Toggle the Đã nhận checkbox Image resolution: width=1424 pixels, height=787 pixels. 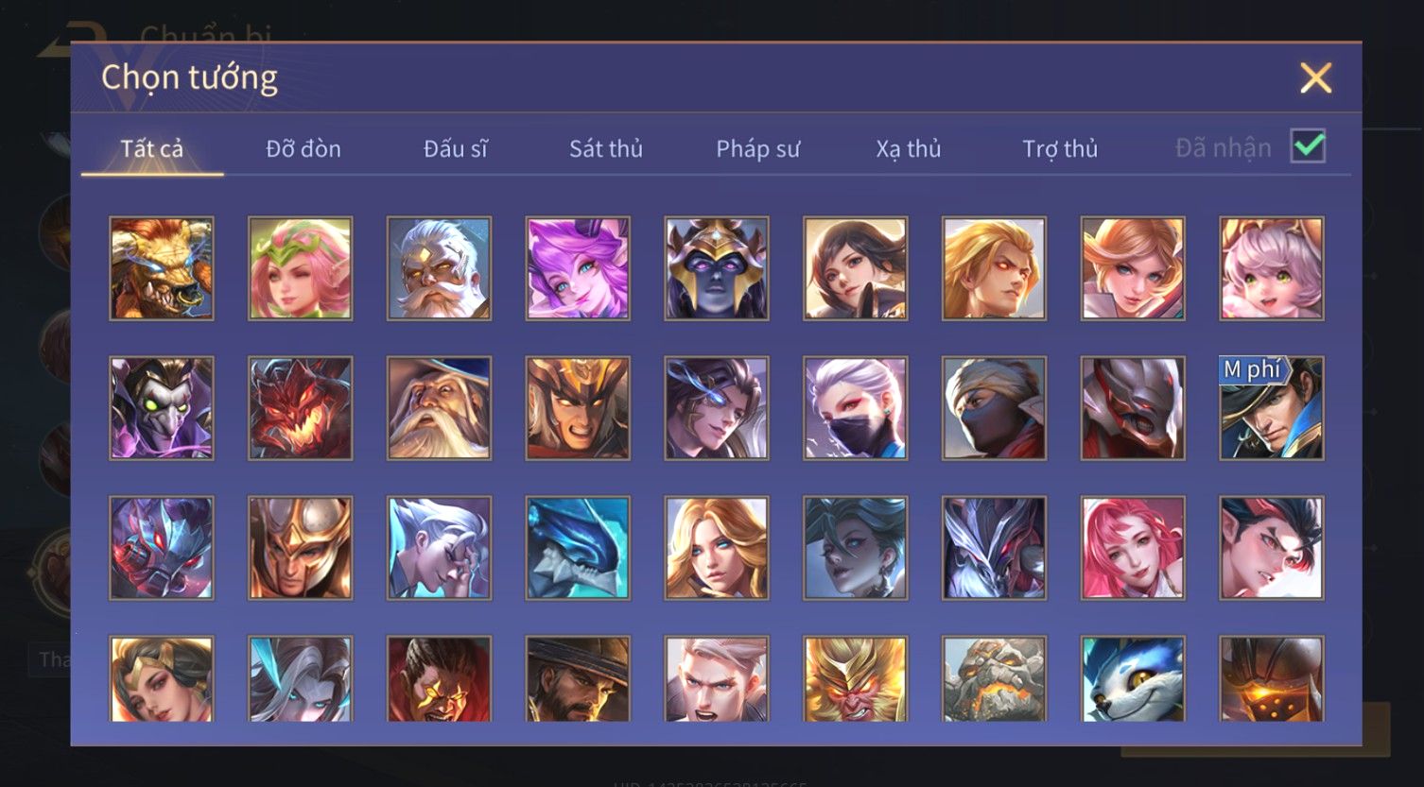coord(1308,146)
